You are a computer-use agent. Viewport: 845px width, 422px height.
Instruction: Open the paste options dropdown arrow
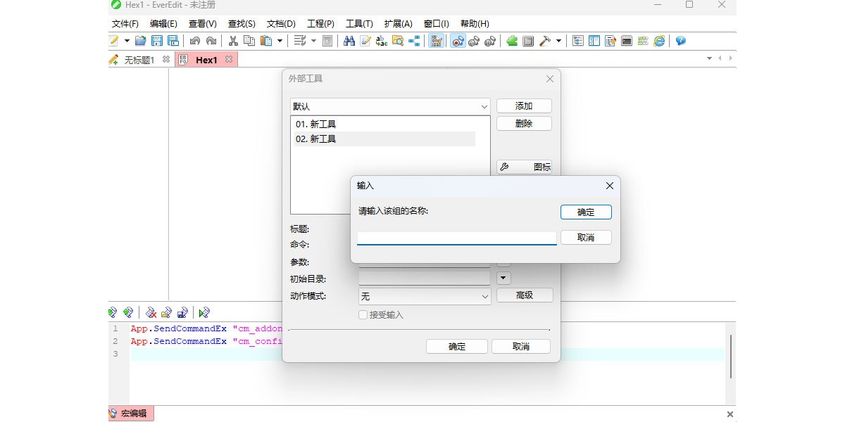pyautogui.click(x=280, y=41)
